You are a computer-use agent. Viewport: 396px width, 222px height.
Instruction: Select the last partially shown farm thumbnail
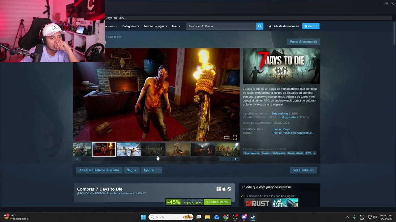[x=227, y=149]
